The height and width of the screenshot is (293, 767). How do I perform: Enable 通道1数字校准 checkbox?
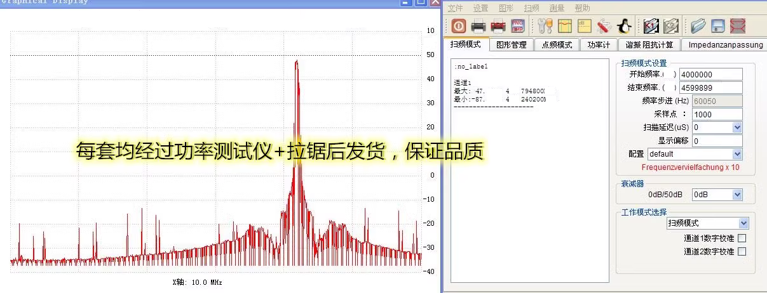741,238
